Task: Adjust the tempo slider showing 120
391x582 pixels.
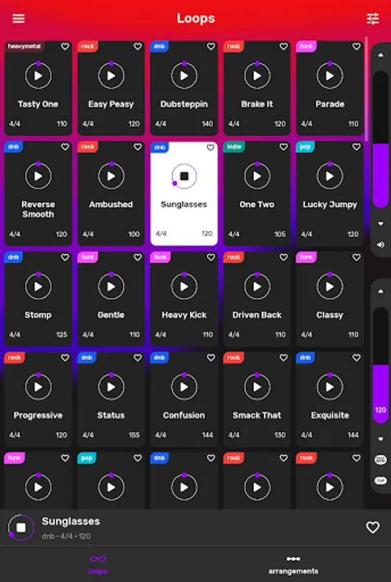Action: coord(381,365)
